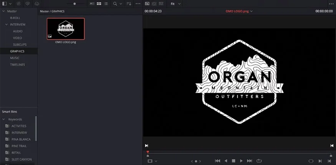This screenshot has height=165, width=336.
Task: Play clip in reverse
Action: pos(226,161)
